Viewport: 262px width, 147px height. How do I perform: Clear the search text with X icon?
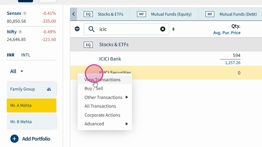click(163, 29)
